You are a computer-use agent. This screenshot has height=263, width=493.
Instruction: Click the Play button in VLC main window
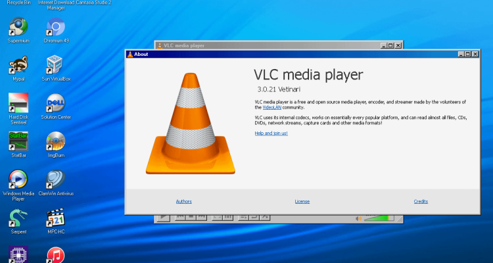[x=163, y=218]
